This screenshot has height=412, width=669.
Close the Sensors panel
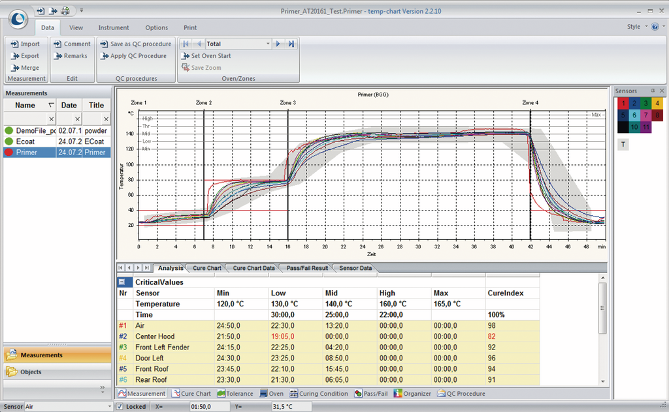[x=662, y=91]
